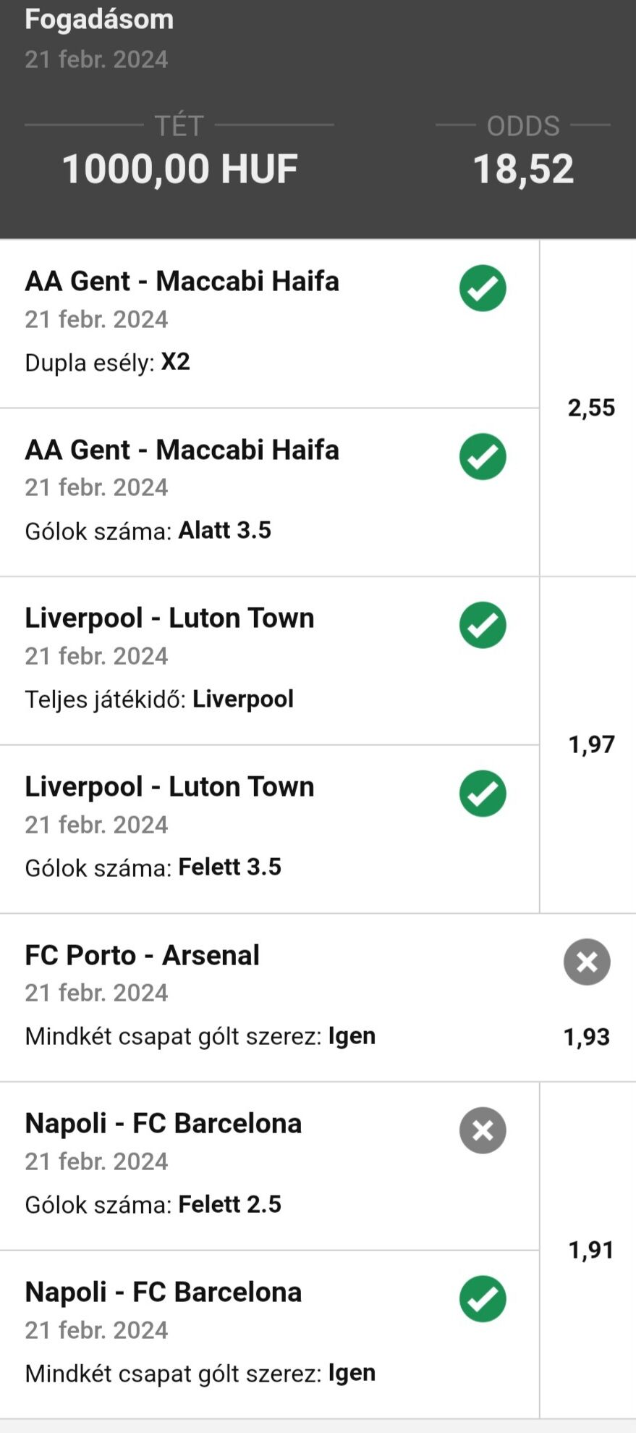Image resolution: width=636 pixels, height=1433 pixels.
Task: Tap won icon for Teljes játékidő Liverpool bet
Action: (x=483, y=625)
